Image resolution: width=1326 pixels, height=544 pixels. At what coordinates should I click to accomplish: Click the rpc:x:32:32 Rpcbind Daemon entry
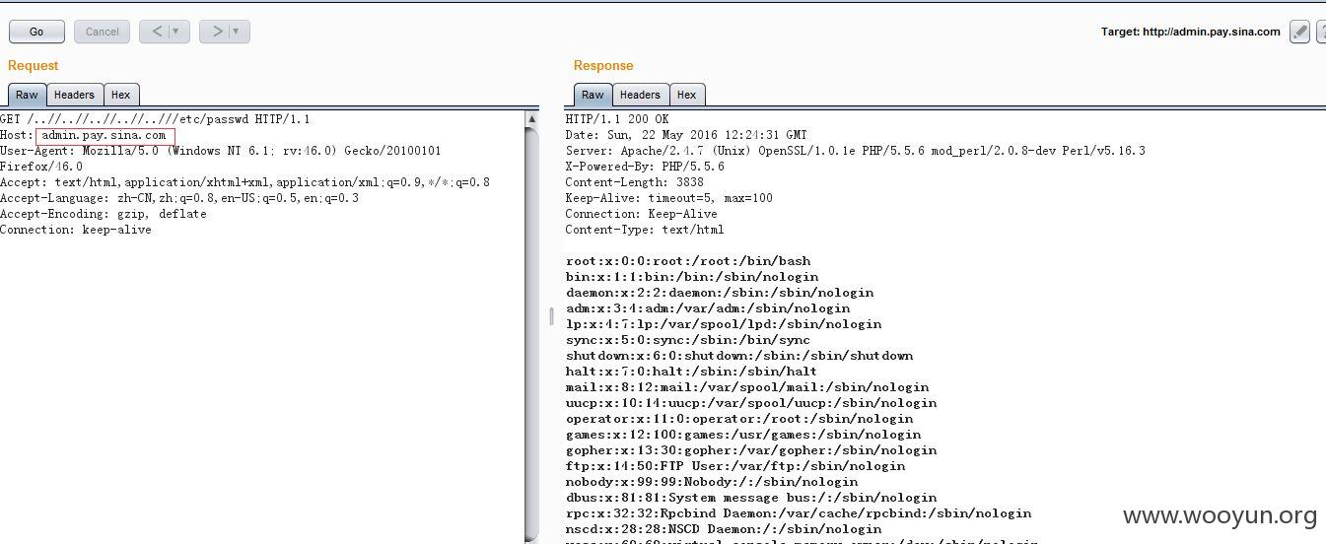pyautogui.click(x=799, y=513)
